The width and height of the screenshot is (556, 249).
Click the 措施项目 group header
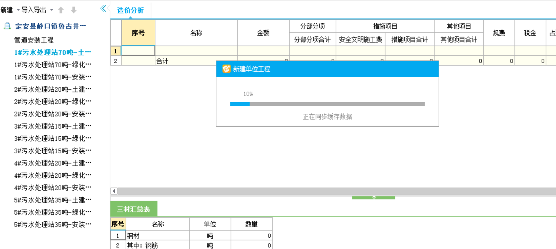click(385, 26)
